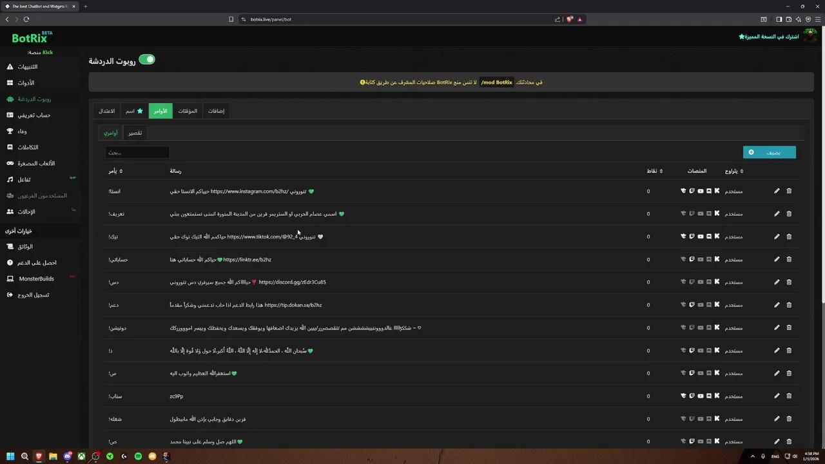Toggle Twitch platform for !تيك command
Image resolution: width=825 pixels, height=464 pixels.
pos(692,237)
